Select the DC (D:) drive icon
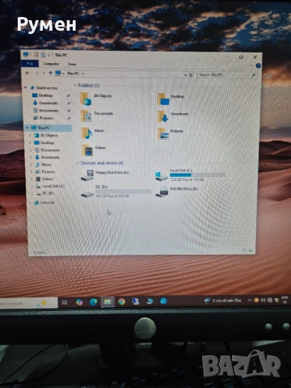Screen dimensions: 291x388 87,194
